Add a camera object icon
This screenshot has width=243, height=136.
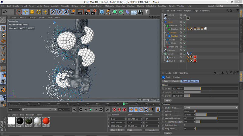(140, 12)
